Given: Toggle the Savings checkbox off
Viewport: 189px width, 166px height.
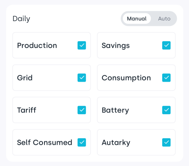Looking at the screenshot, I should tap(166, 46).
